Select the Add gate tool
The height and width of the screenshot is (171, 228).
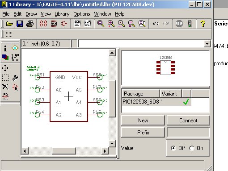point(15,87)
